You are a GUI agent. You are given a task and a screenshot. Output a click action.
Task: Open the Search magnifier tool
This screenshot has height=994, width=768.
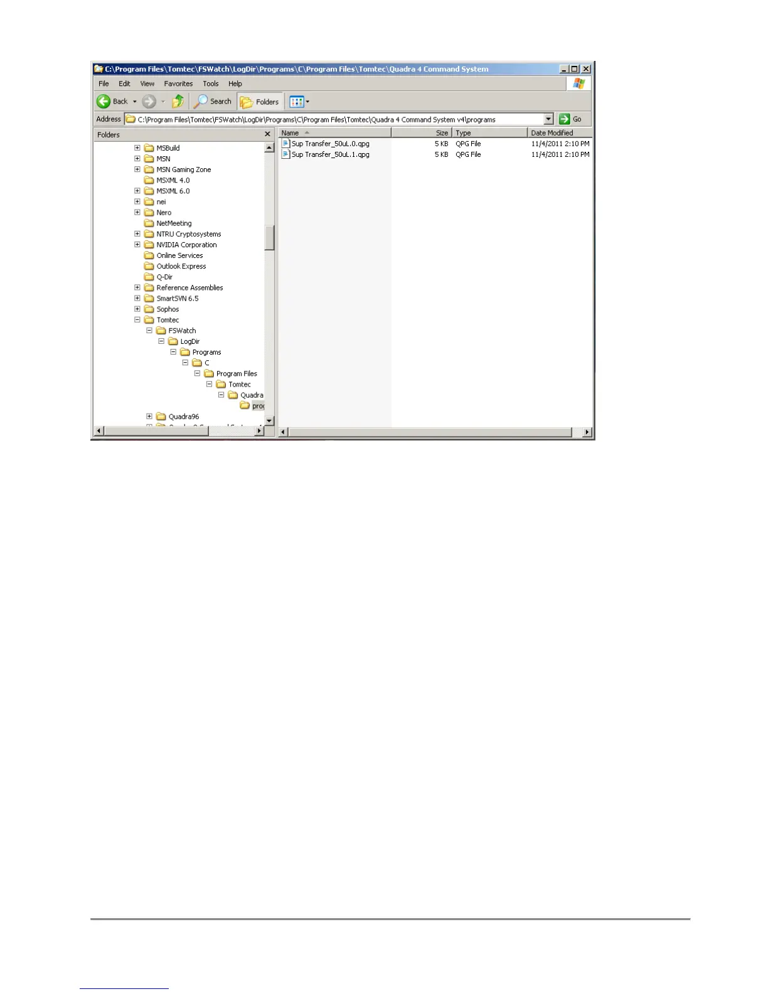coord(213,101)
